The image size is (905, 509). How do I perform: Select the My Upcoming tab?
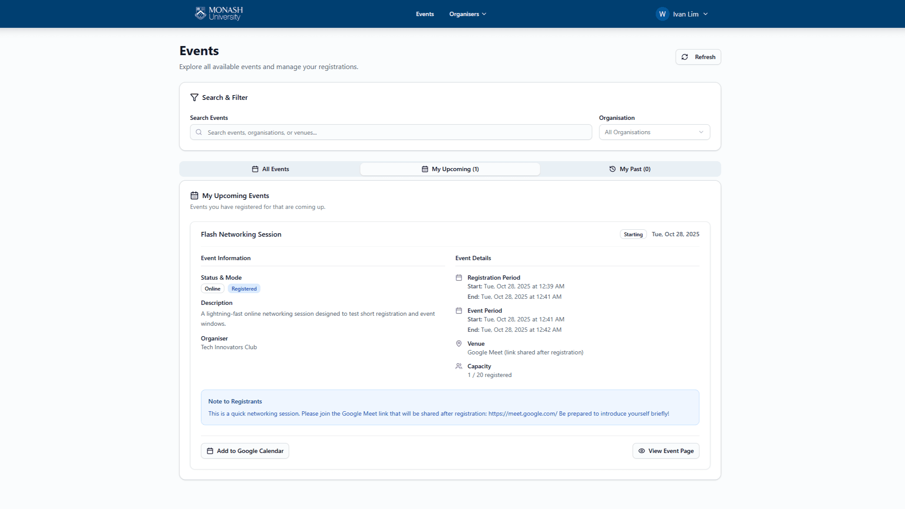click(x=450, y=169)
